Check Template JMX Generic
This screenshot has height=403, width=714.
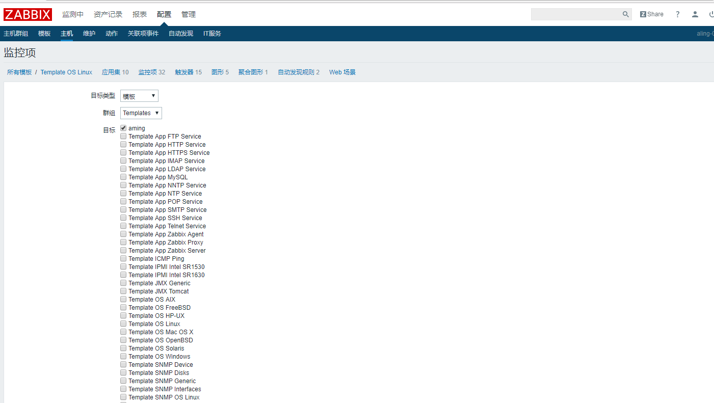click(123, 283)
